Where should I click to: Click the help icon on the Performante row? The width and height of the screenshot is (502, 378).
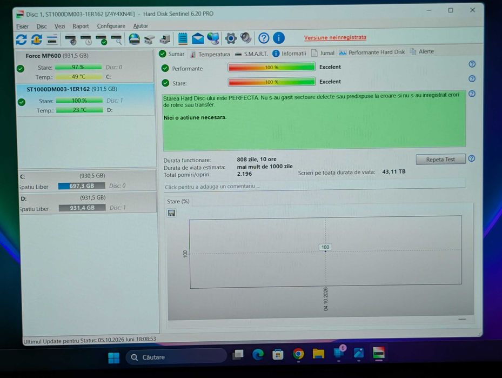pos(472,64)
